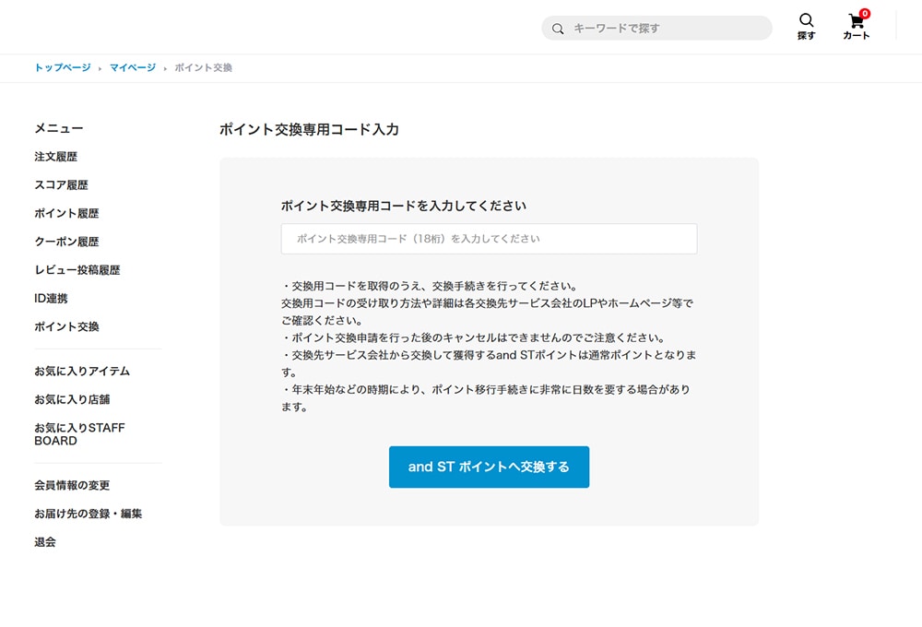
Task: View お気に入り店舗 page
Action: [x=72, y=400]
